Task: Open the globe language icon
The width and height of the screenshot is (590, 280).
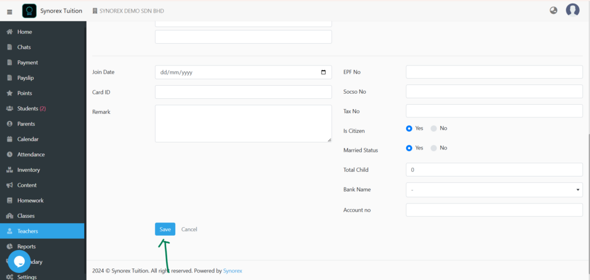Action: [553, 10]
